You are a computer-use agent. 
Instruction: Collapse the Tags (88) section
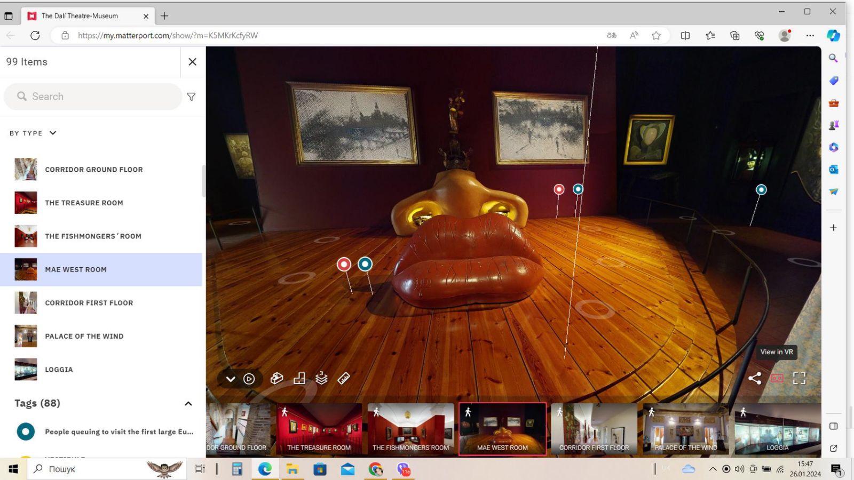(x=188, y=404)
